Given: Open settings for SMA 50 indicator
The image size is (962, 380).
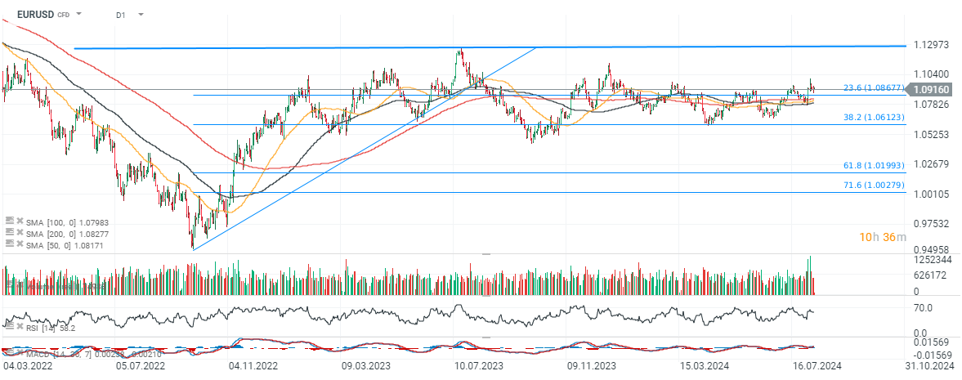Looking at the screenshot, I should pos(11,244).
